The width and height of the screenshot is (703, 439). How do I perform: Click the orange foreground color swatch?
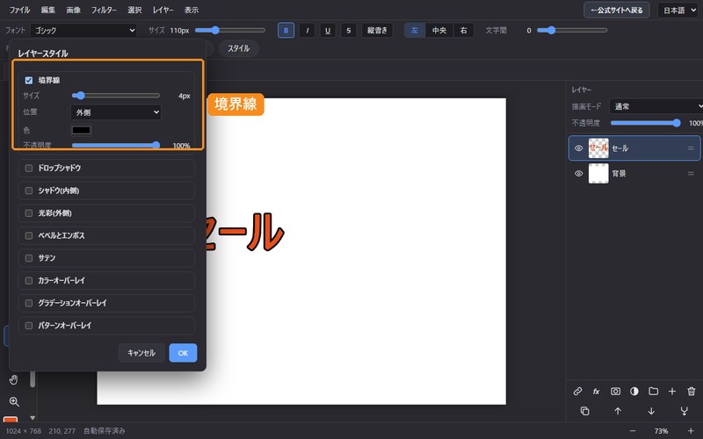(x=11, y=420)
